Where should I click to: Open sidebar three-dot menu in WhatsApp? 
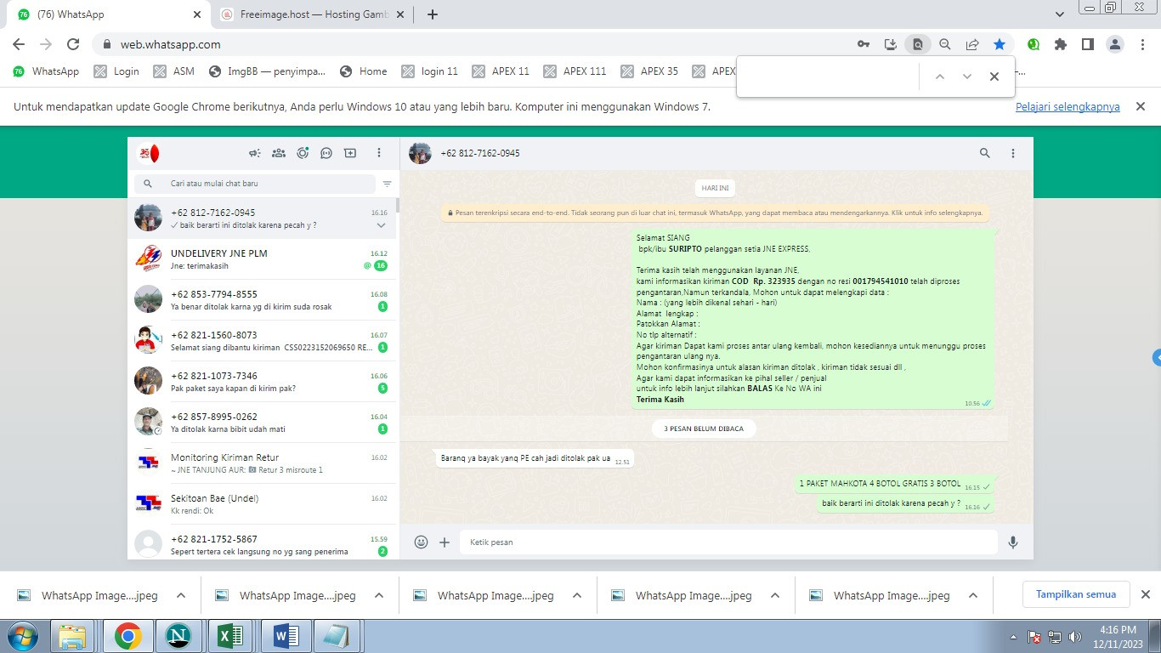[x=379, y=153]
